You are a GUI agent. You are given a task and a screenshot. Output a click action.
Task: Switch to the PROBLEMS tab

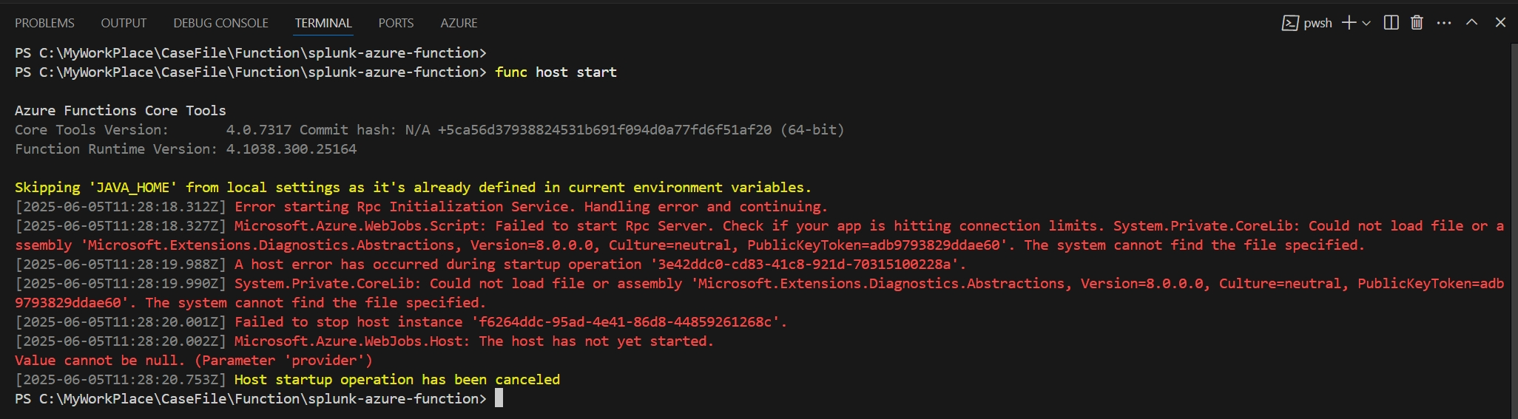pos(44,23)
